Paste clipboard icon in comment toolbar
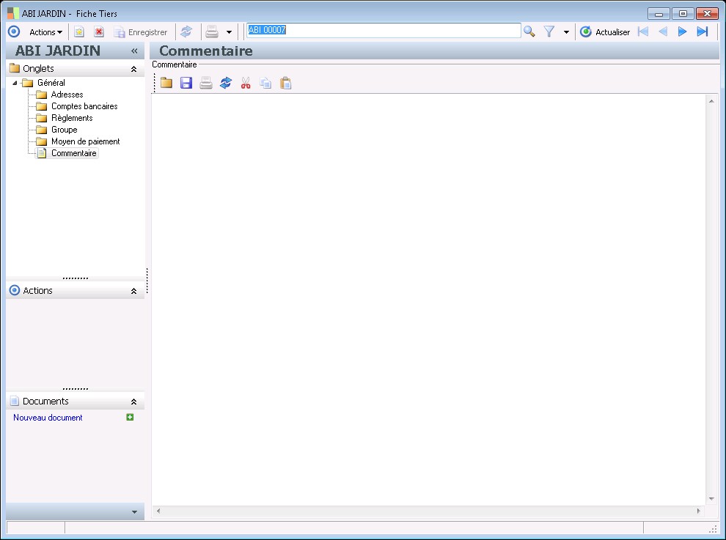The height and width of the screenshot is (540, 726). point(286,83)
